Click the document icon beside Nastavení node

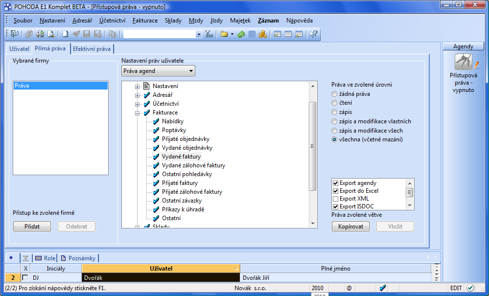pyautogui.click(x=146, y=86)
